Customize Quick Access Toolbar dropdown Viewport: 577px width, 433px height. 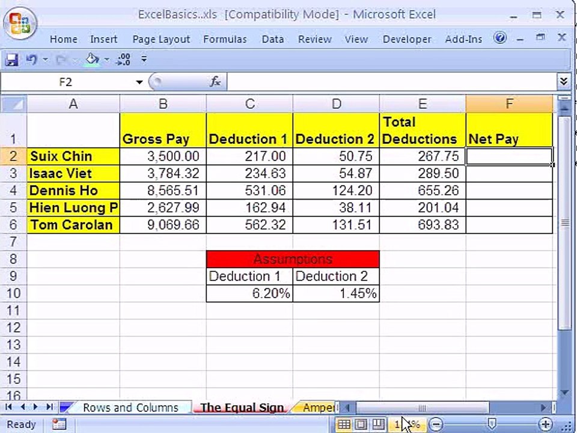144,59
